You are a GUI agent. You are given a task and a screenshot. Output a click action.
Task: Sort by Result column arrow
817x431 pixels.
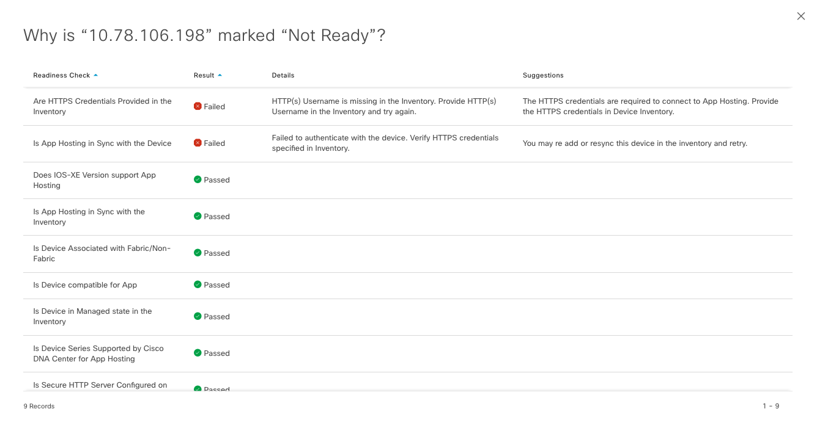(220, 75)
